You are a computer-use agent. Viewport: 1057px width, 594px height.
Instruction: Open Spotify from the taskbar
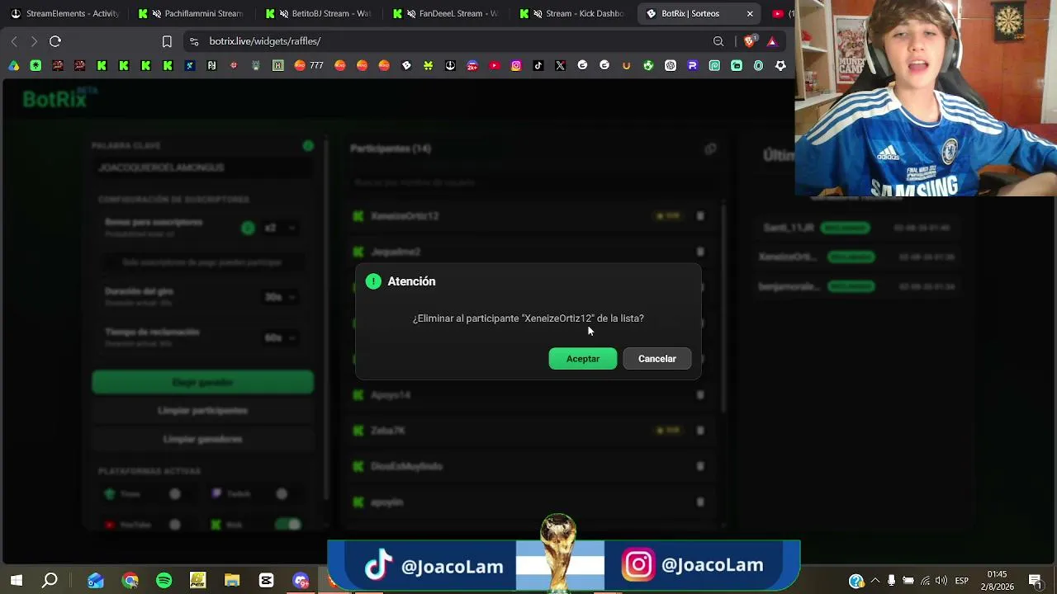point(164,581)
